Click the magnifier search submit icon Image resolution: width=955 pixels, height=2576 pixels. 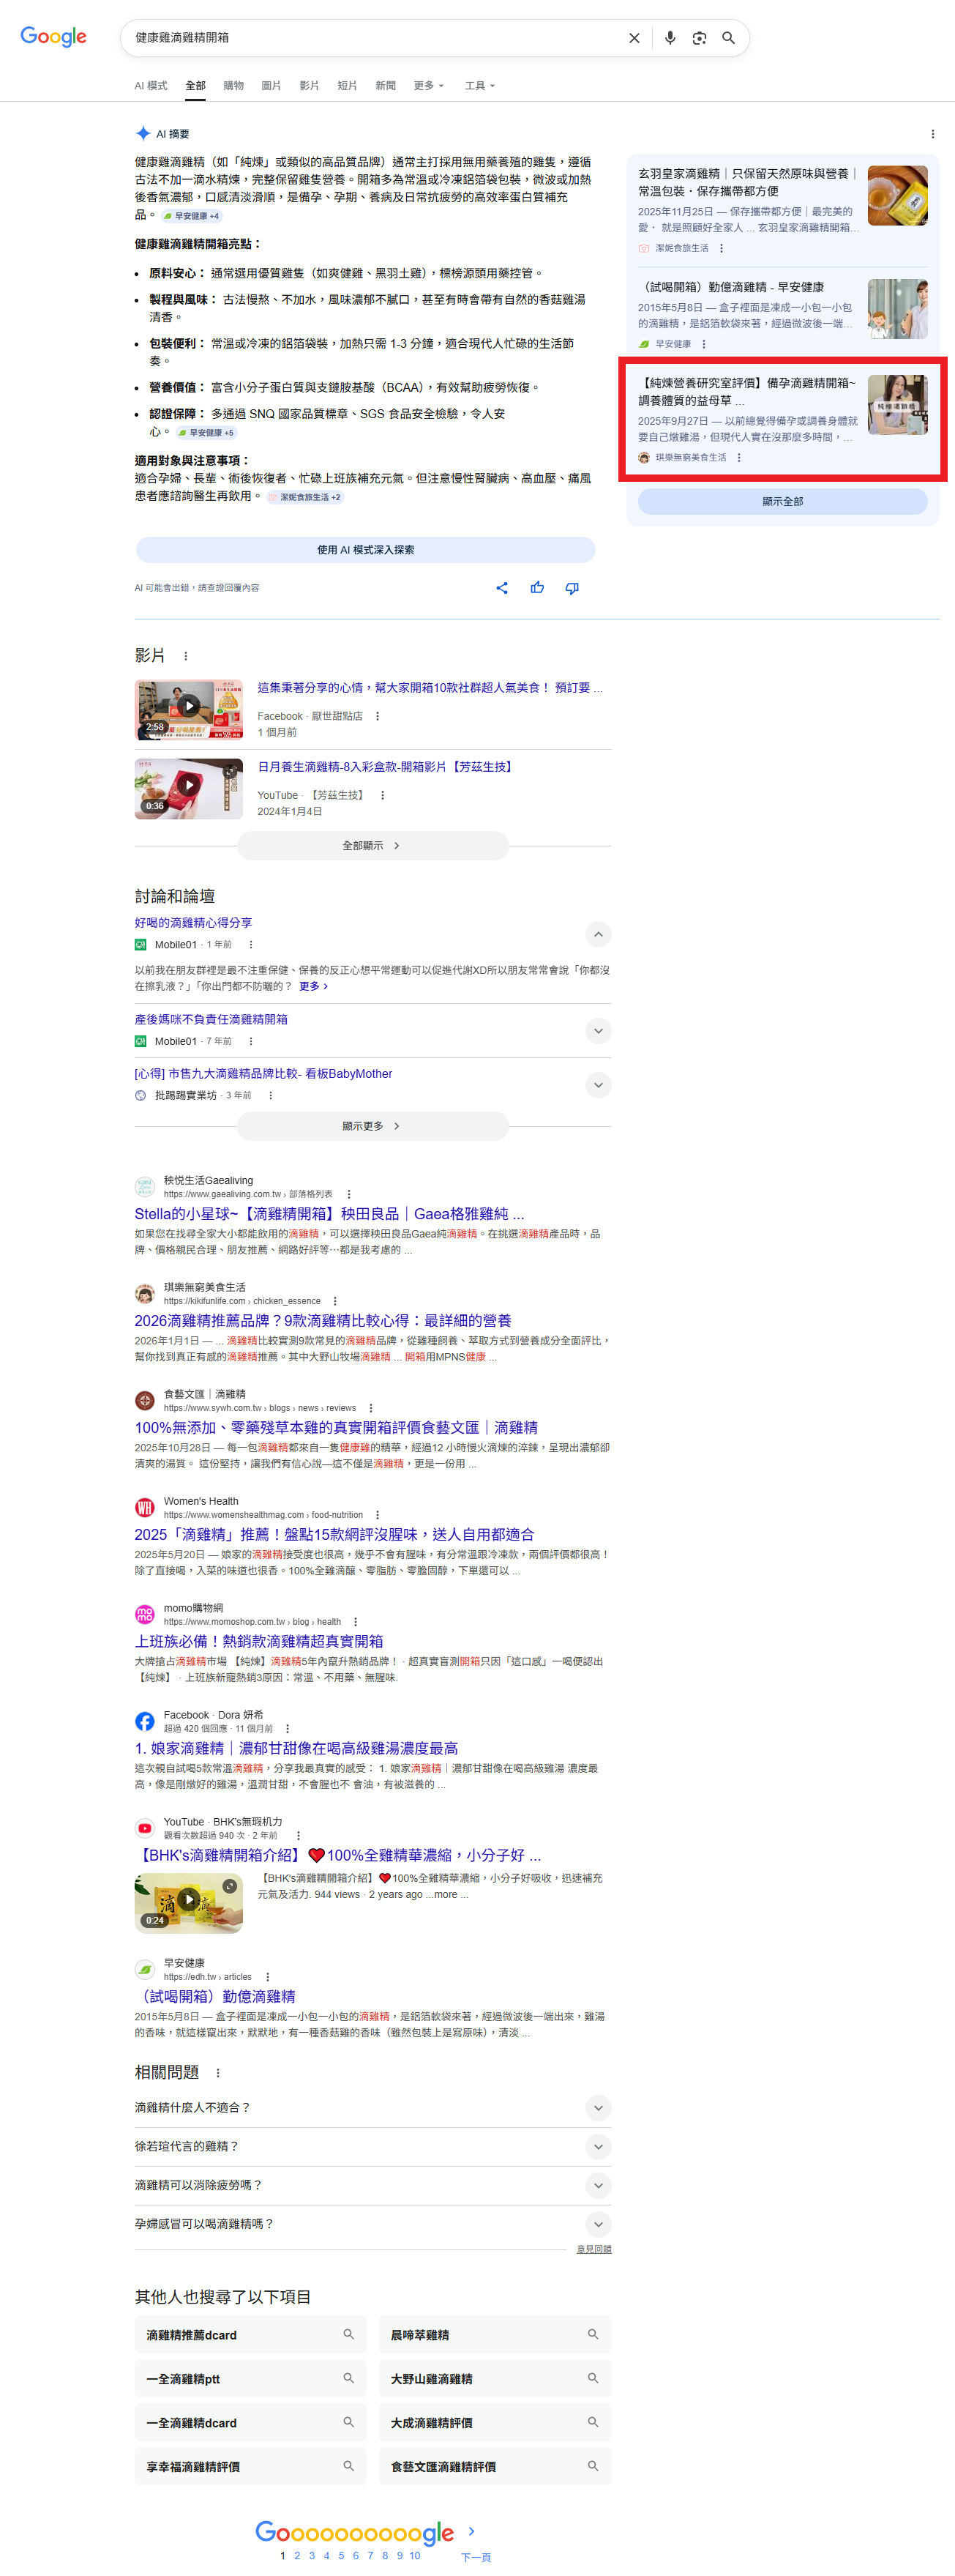click(x=728, y=38)
